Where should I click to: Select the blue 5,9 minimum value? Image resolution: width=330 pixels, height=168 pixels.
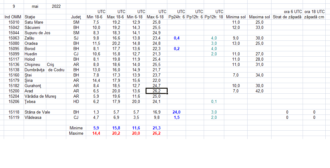click(x=96, y=128)
